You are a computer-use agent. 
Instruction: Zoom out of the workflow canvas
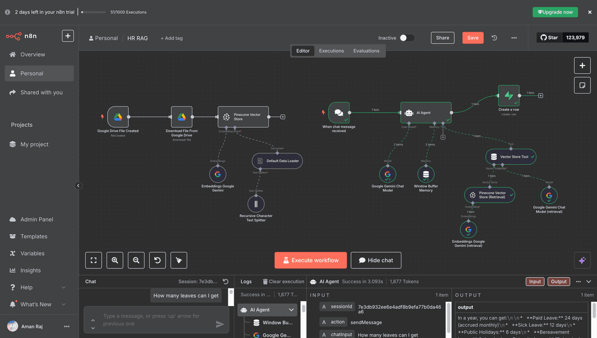pyautogui.click(x=136, y=260)
